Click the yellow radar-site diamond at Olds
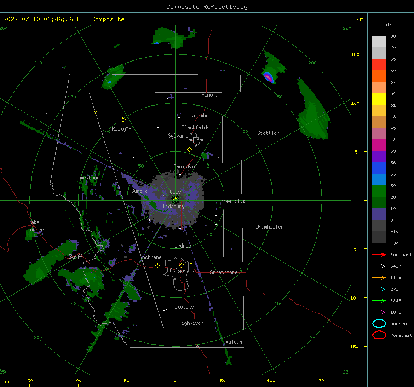Screen dimensions: 414x387 [176, 200]
